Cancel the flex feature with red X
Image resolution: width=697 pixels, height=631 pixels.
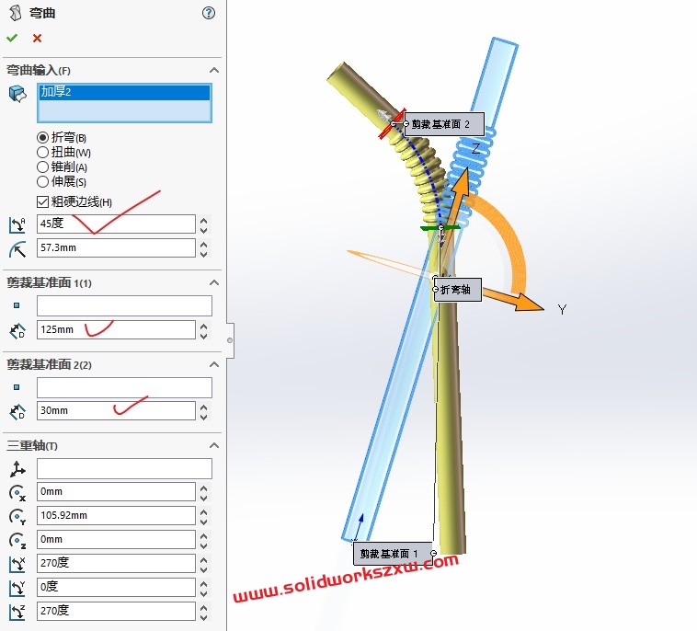point(38,39)
